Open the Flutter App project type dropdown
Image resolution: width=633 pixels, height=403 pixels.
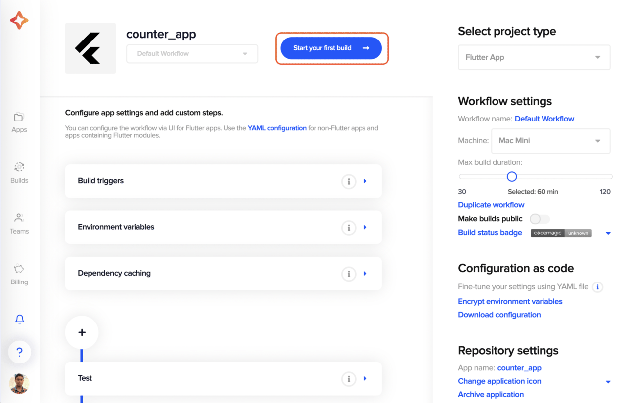pyautogui.click(x=534, y=57)
